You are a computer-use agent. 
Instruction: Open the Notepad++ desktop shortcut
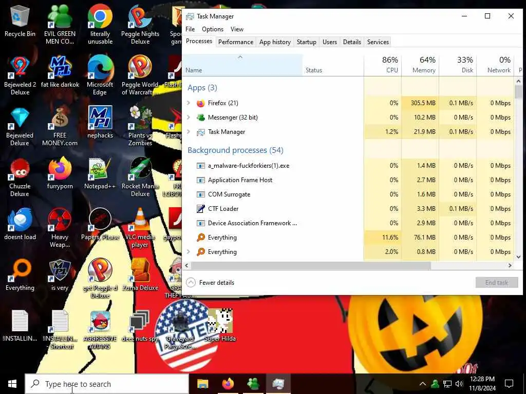tap(100, 173)
